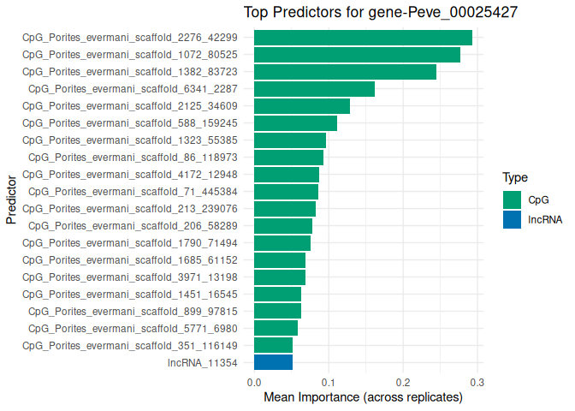Screen dimensions: 575x411
Task: Click the CpG legend label text
Action: click(538, 200)
